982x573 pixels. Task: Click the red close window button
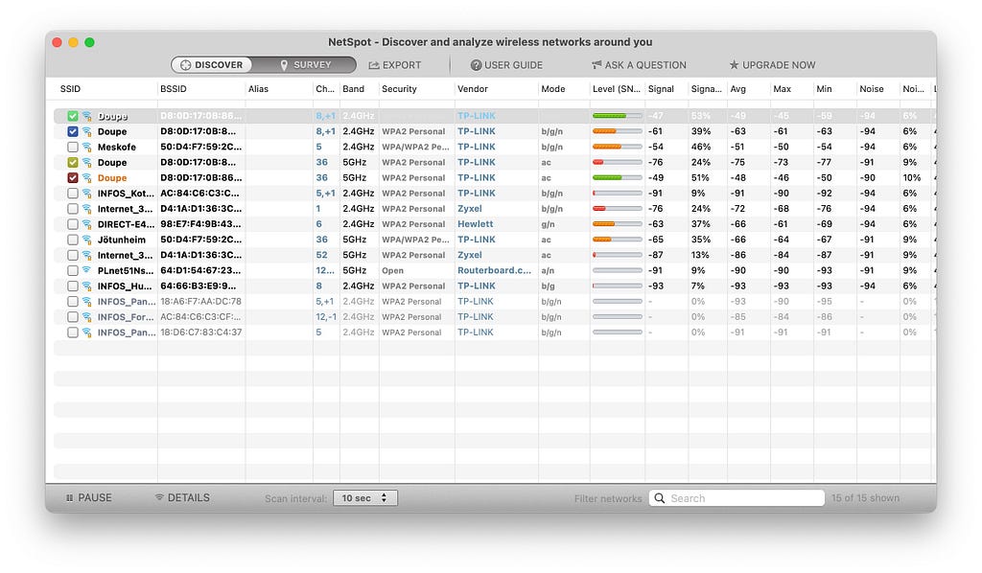(57, 42)
